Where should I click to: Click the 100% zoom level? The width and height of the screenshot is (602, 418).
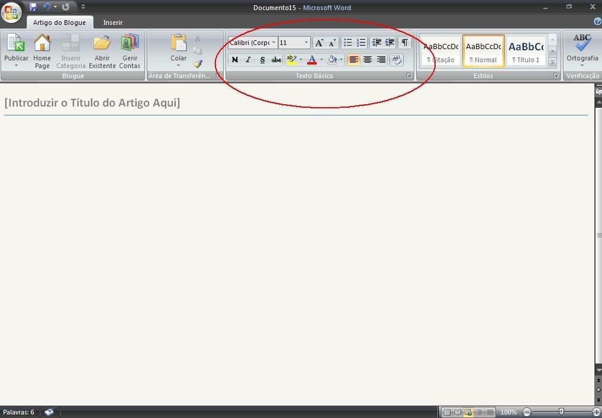coord(508,413)
